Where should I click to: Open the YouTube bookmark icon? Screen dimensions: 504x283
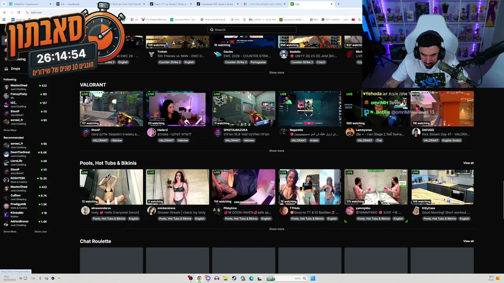point(353,20)
